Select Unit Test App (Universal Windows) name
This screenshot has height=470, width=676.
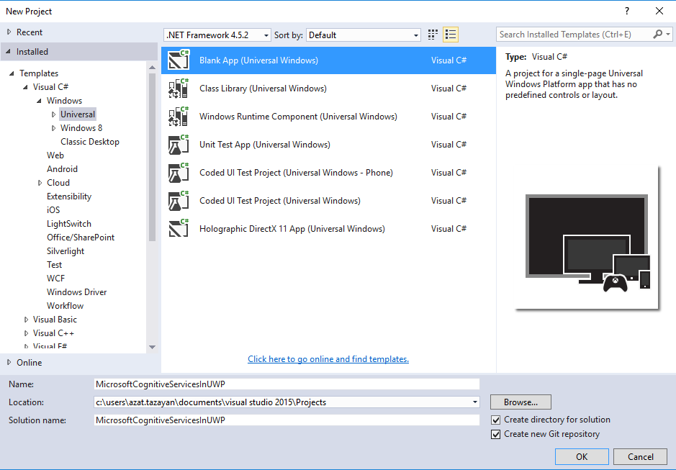click(x=265, y=144)
